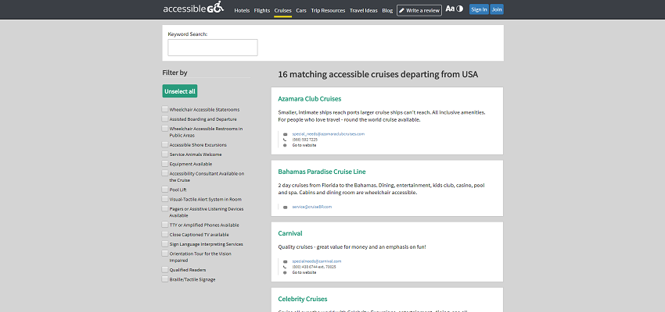Toggle high contrast mode icon

click(460, 9)
